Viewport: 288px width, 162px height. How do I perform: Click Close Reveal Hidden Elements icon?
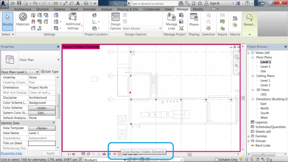tap(120, 154)
